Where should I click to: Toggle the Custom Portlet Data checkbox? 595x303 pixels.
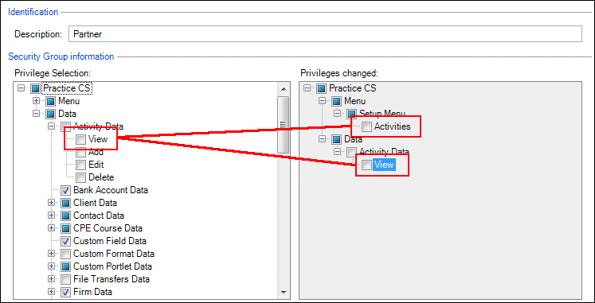click(66, 266)
